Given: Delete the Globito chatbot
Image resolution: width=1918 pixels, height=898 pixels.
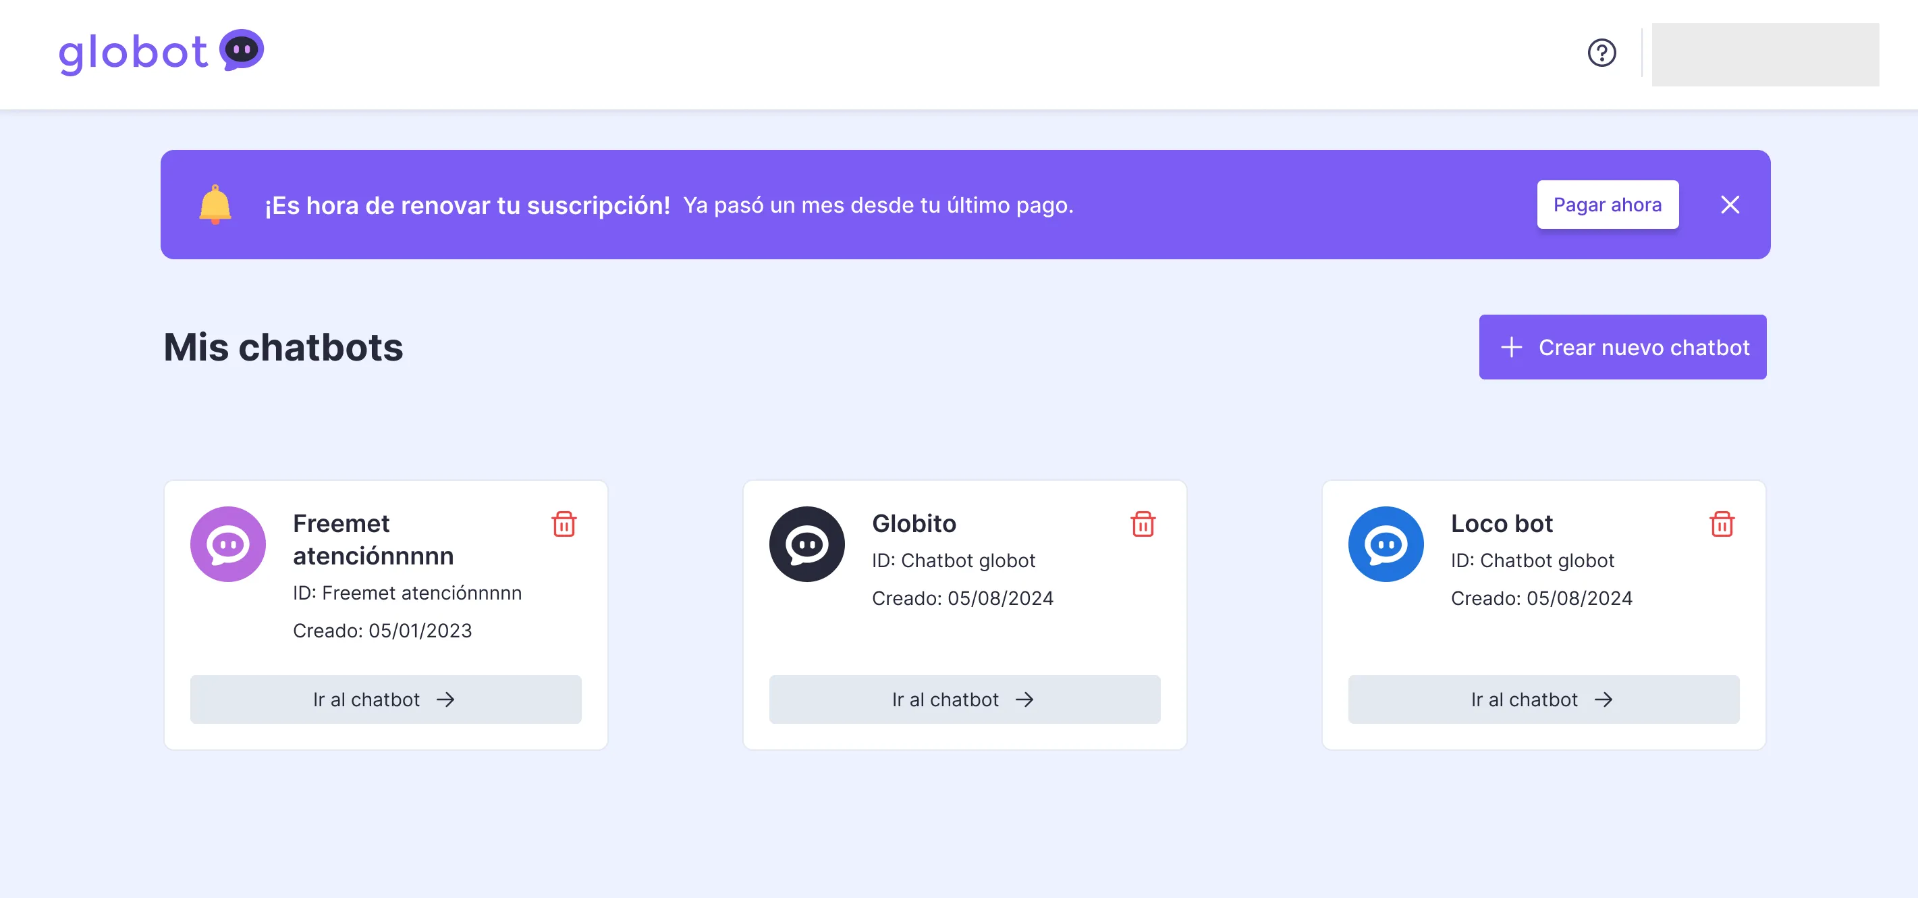Looking at the screenshot, I should pos(1143,524).
